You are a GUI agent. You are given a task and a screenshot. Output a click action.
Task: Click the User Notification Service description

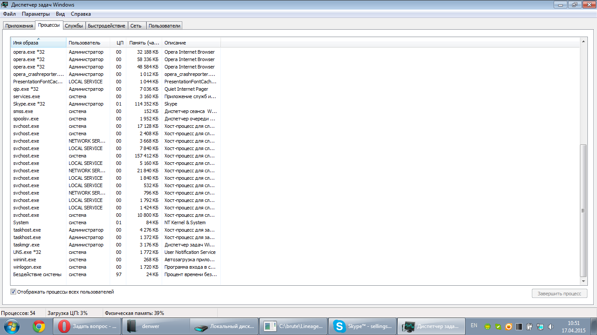click(190, 252)
